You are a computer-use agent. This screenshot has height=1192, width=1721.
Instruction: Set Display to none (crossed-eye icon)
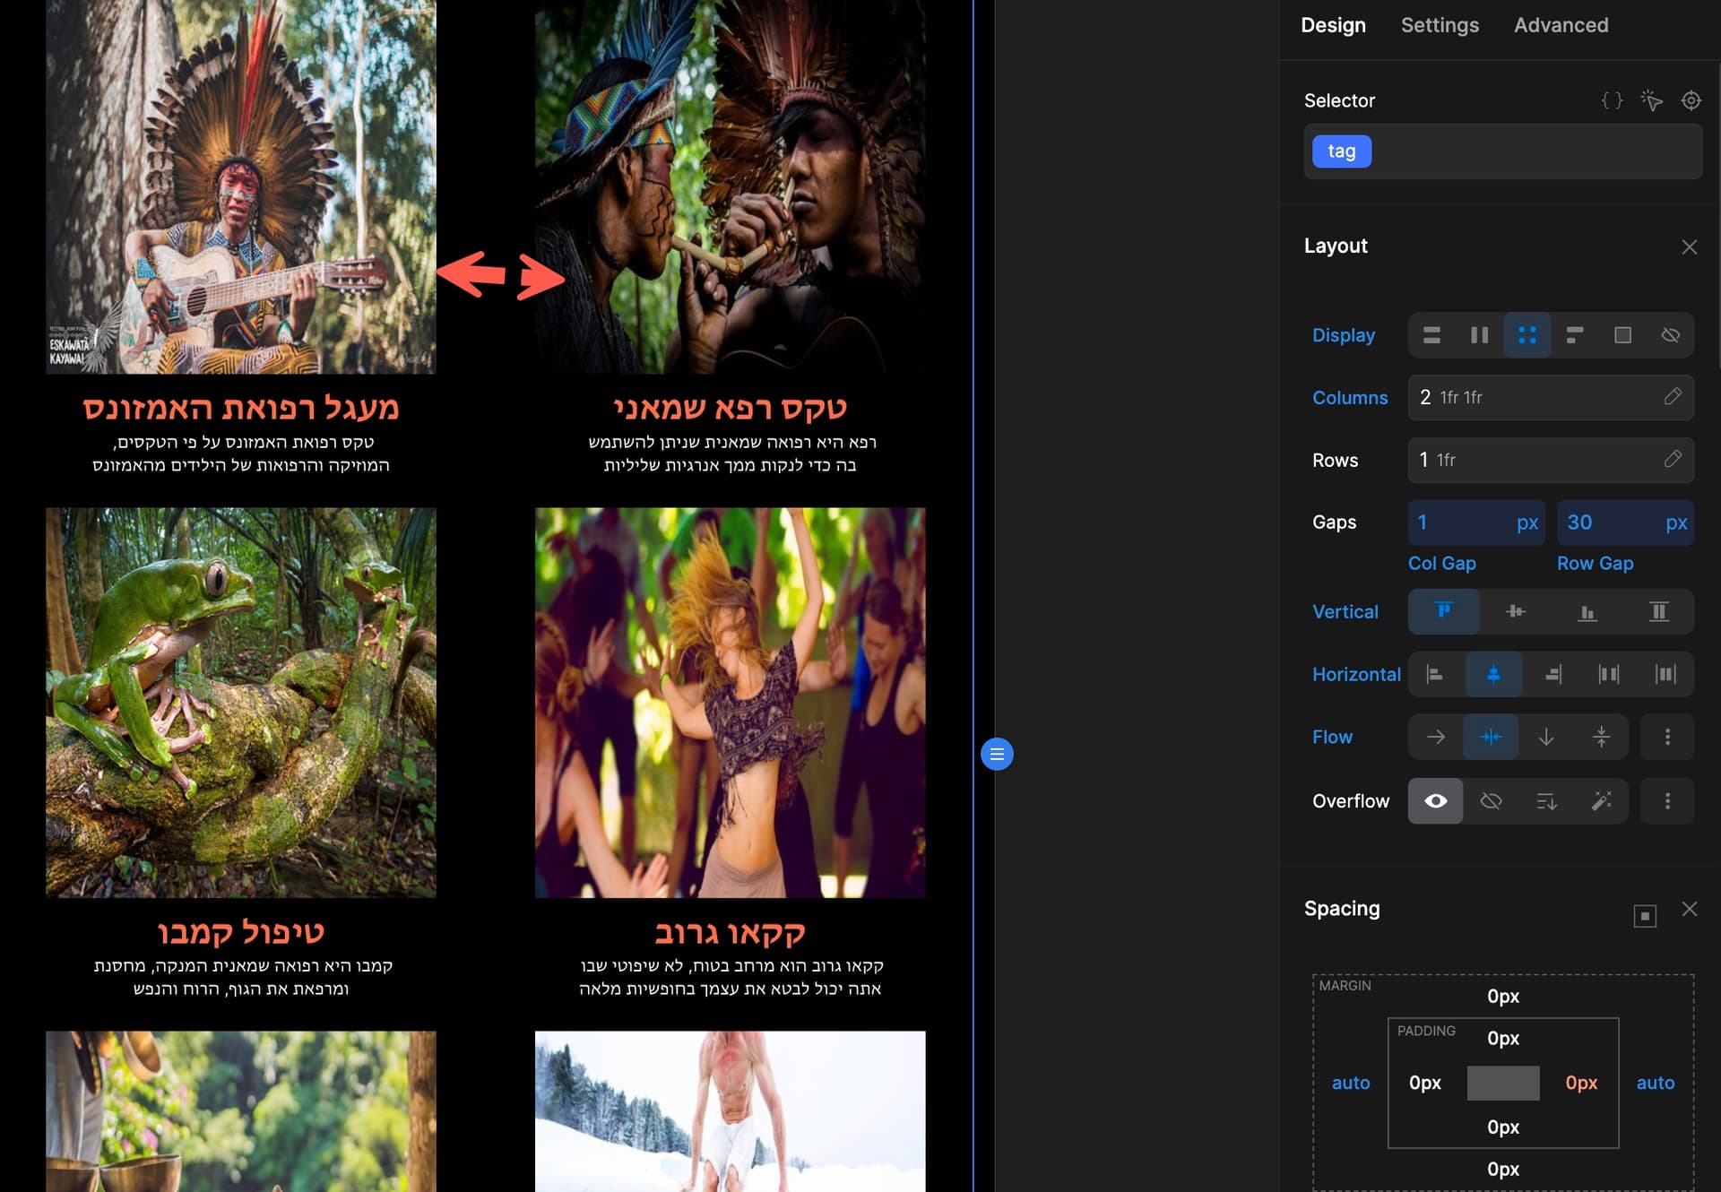[x=1670, y=335]
